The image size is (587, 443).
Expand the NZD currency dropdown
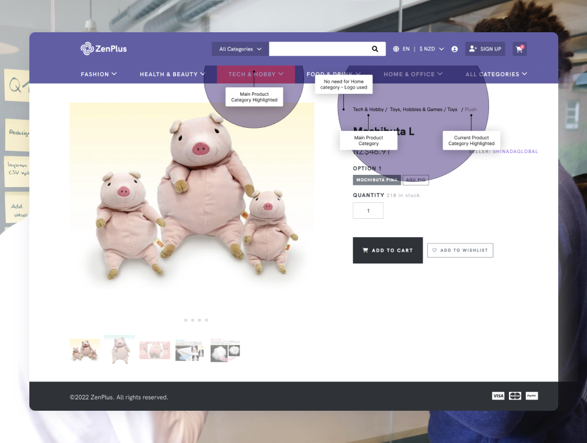(431, 49)
